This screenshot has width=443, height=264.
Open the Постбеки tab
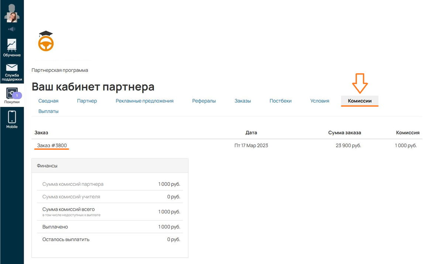(281, 101)
